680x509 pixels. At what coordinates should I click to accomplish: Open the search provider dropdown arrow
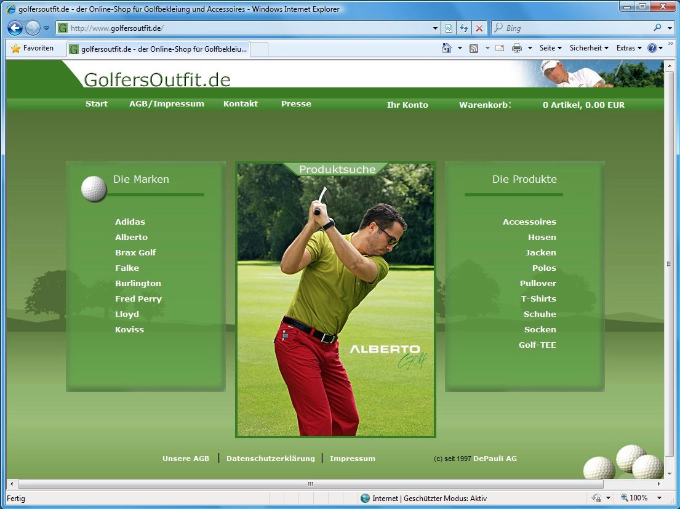coord(670,28)
